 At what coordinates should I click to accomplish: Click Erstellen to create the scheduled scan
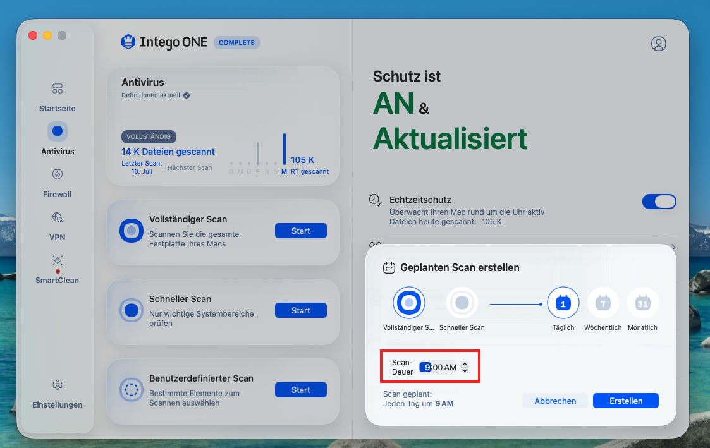click(x=626, y=401)
